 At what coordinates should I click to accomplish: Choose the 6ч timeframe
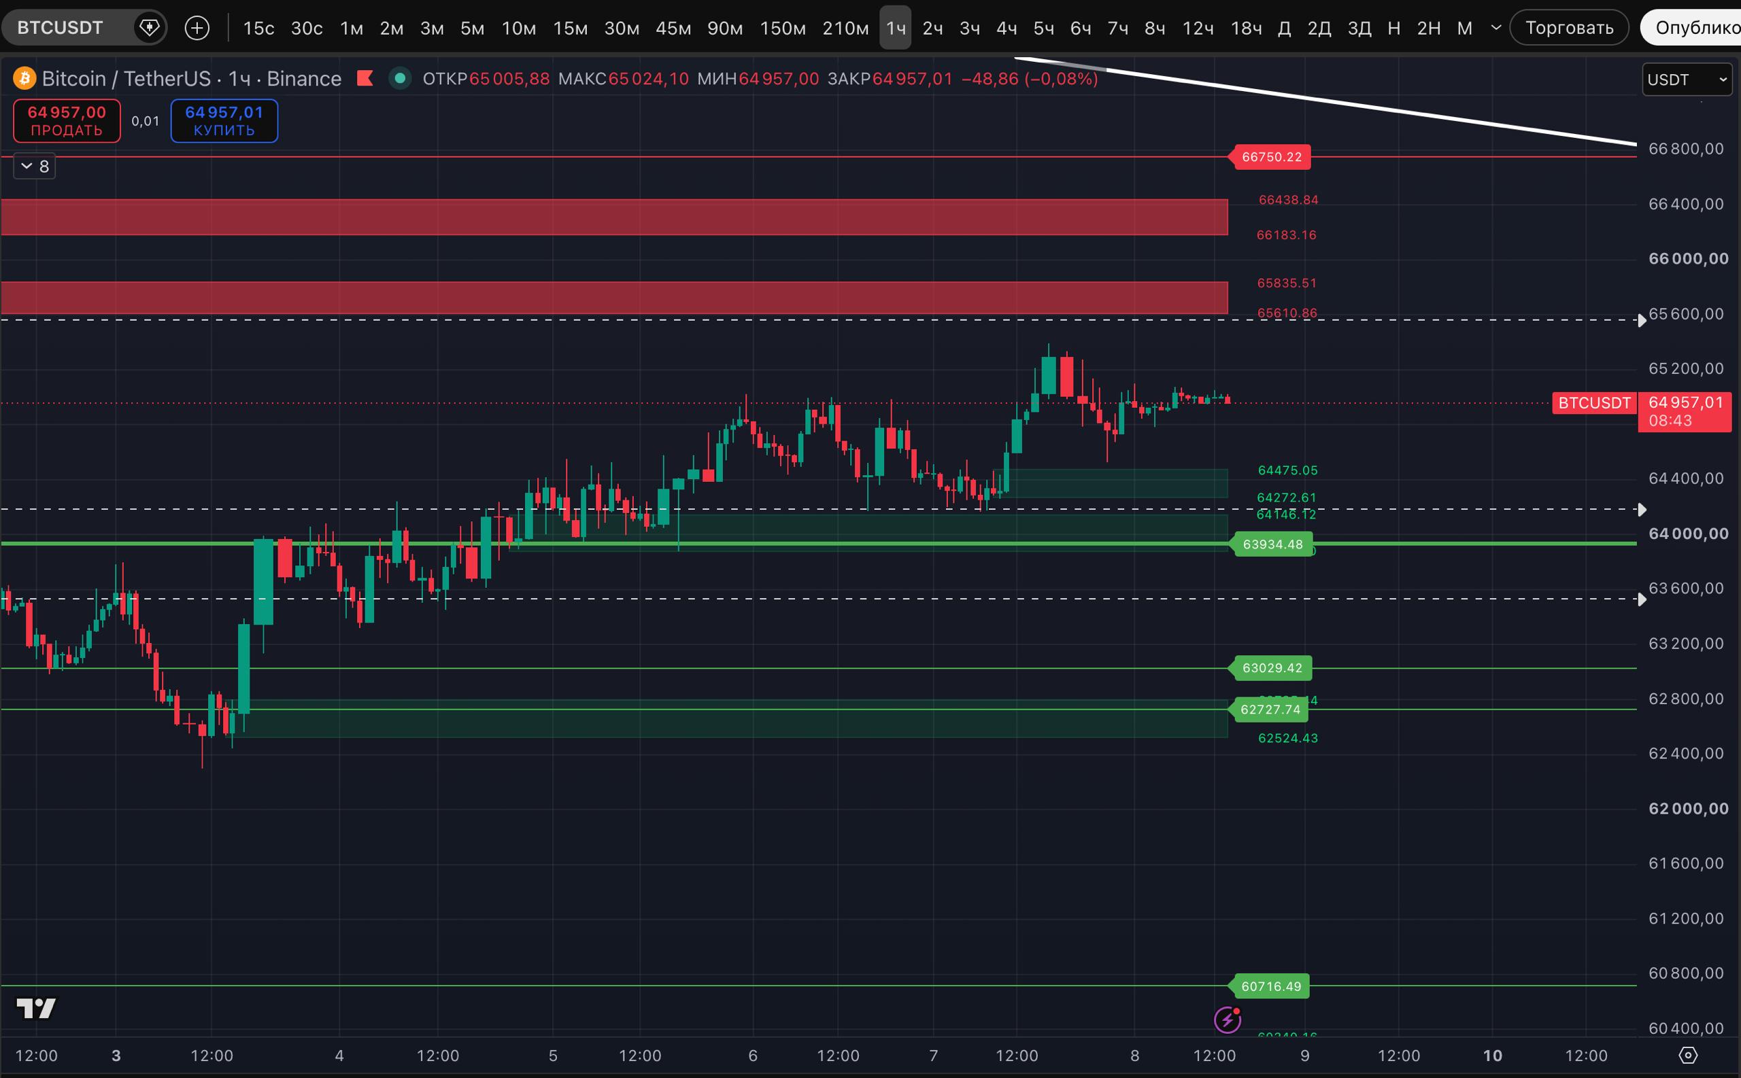click(x=1081, y=28)
